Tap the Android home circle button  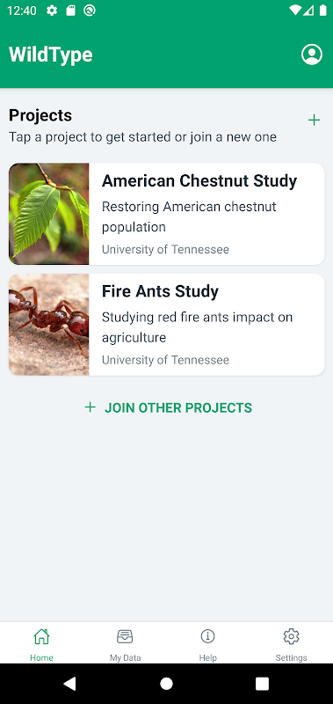(166, 684)
